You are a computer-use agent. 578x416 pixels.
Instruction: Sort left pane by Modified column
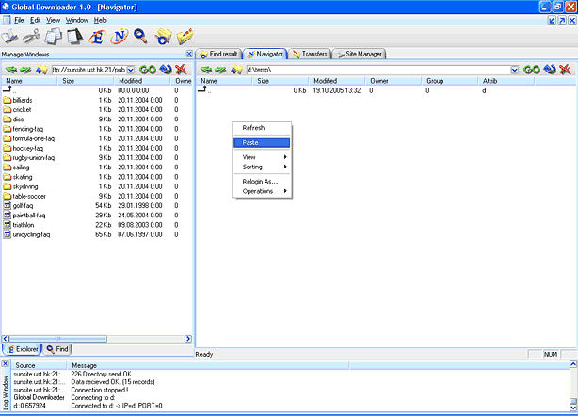[142, 81]
